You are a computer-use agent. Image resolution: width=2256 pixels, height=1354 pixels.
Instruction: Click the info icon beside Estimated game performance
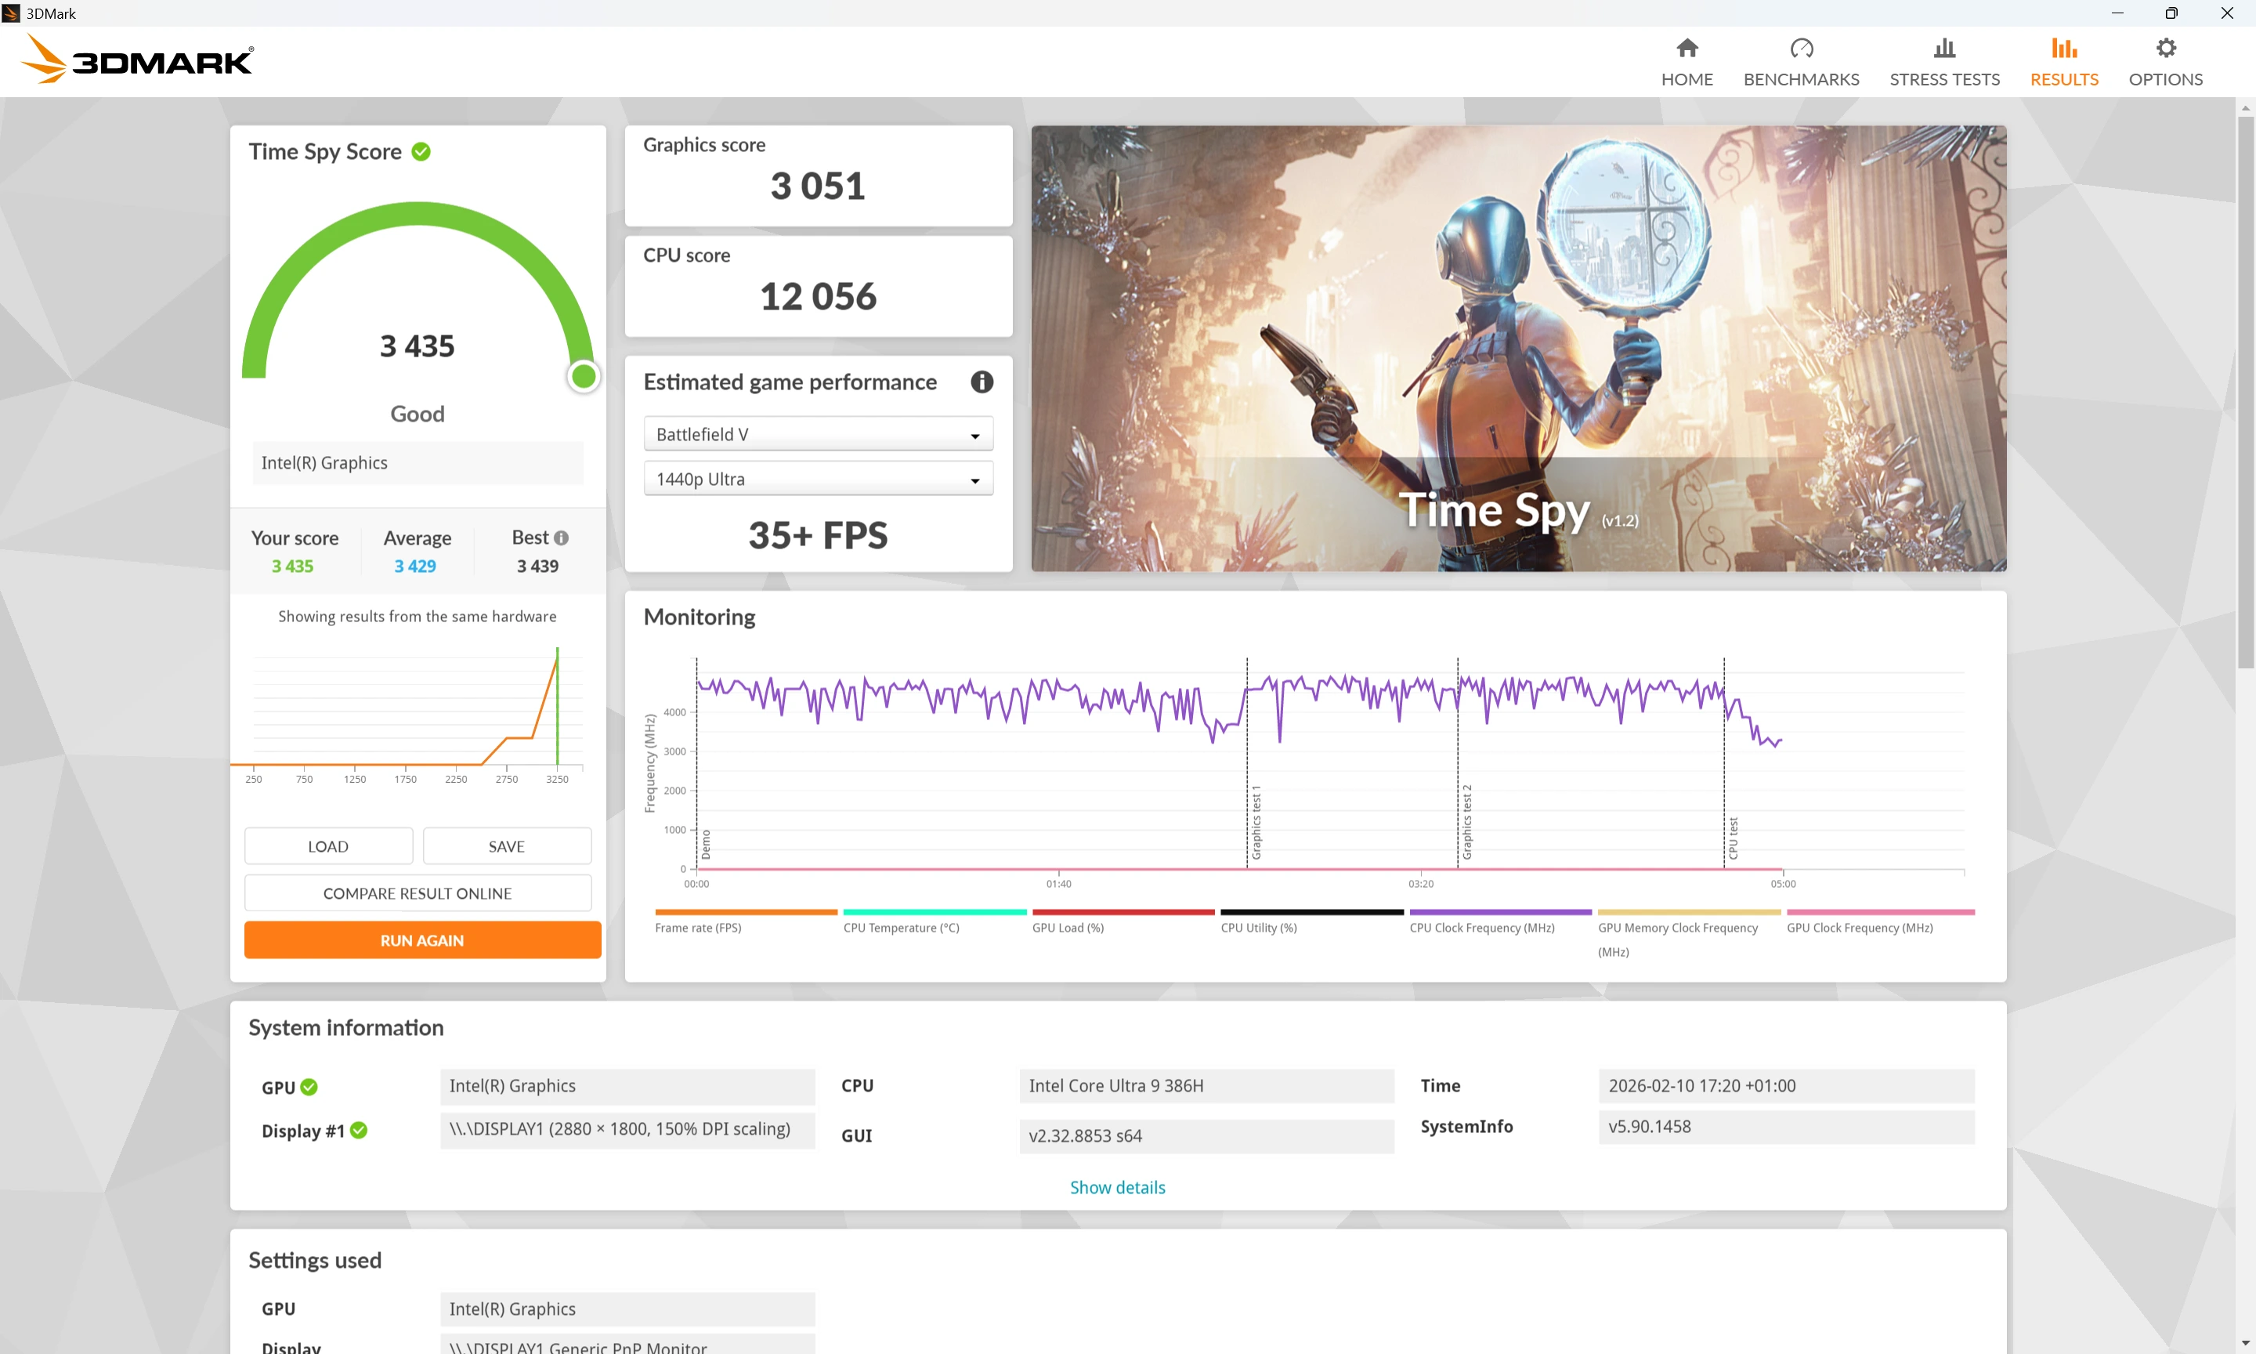(982, 382)
